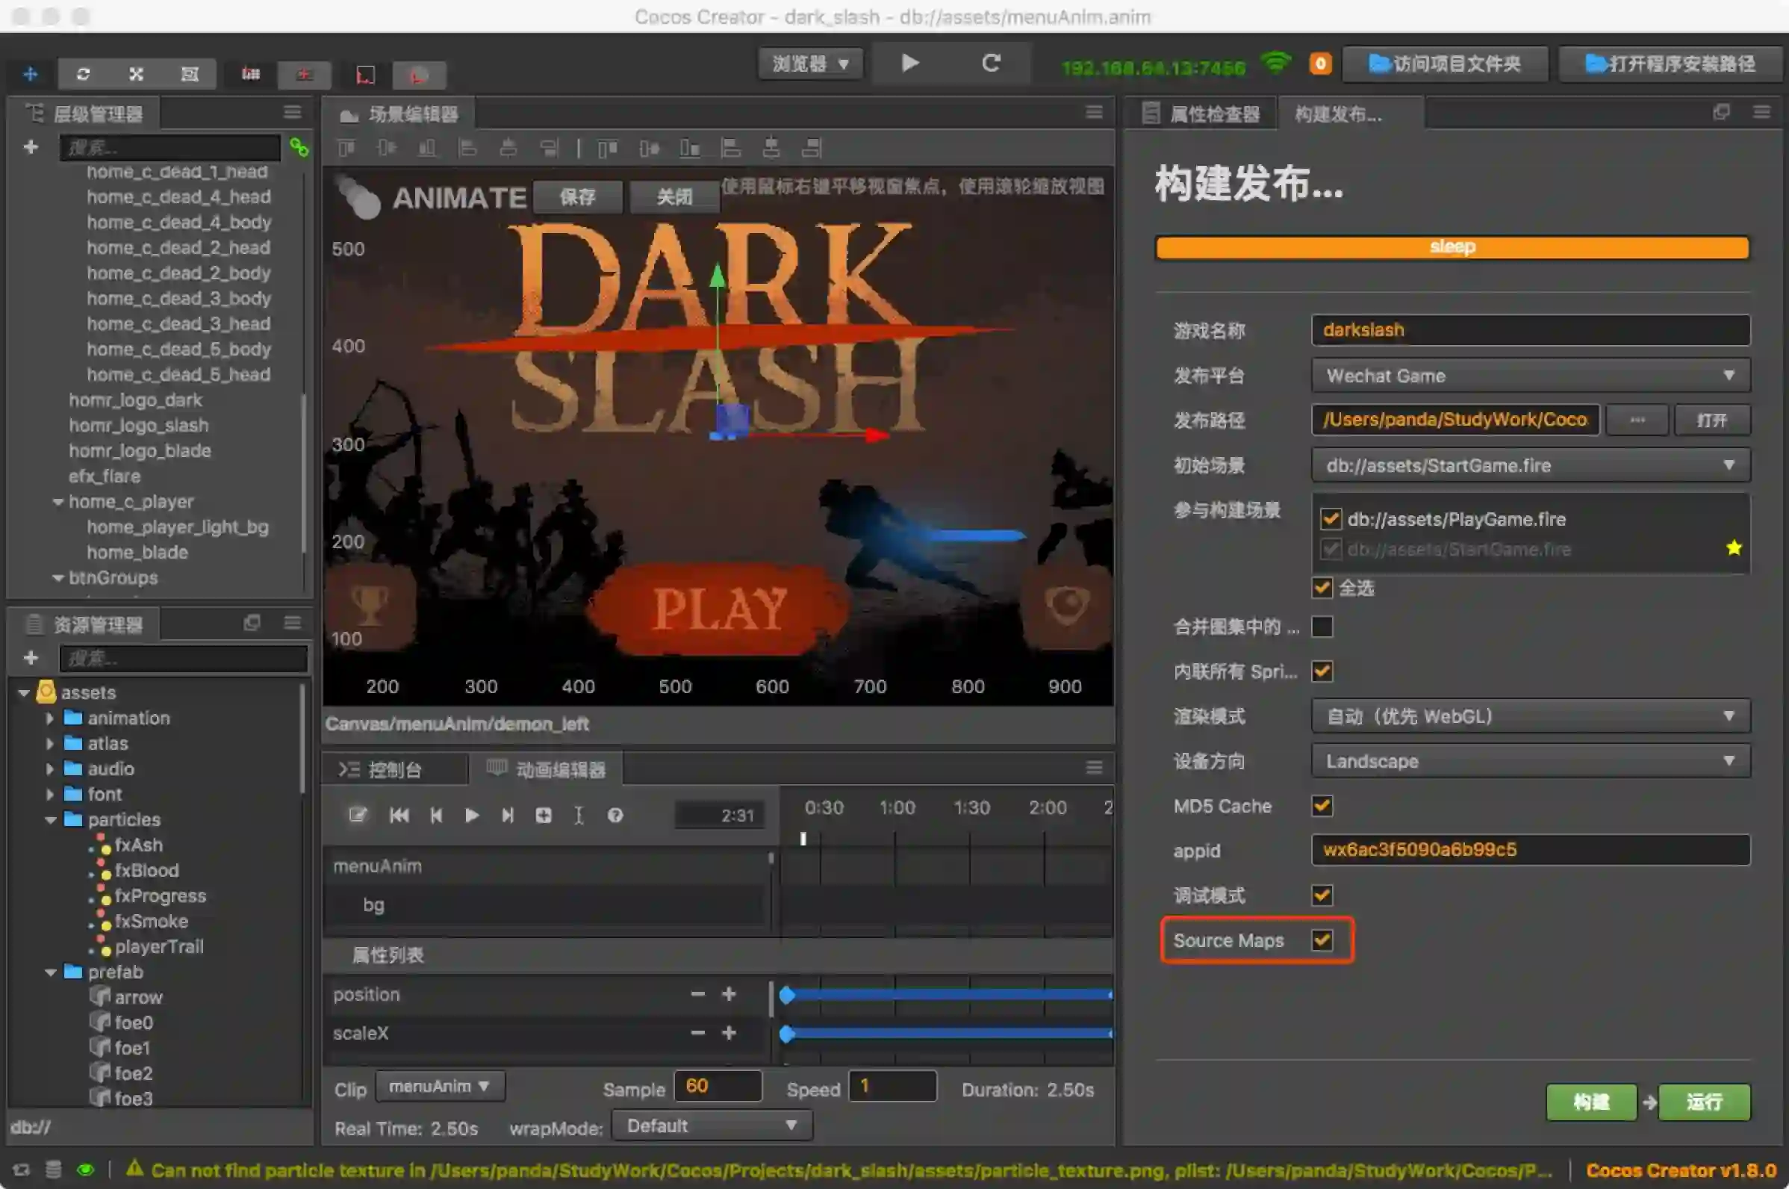Jump to first frame in animation editor

399,815
